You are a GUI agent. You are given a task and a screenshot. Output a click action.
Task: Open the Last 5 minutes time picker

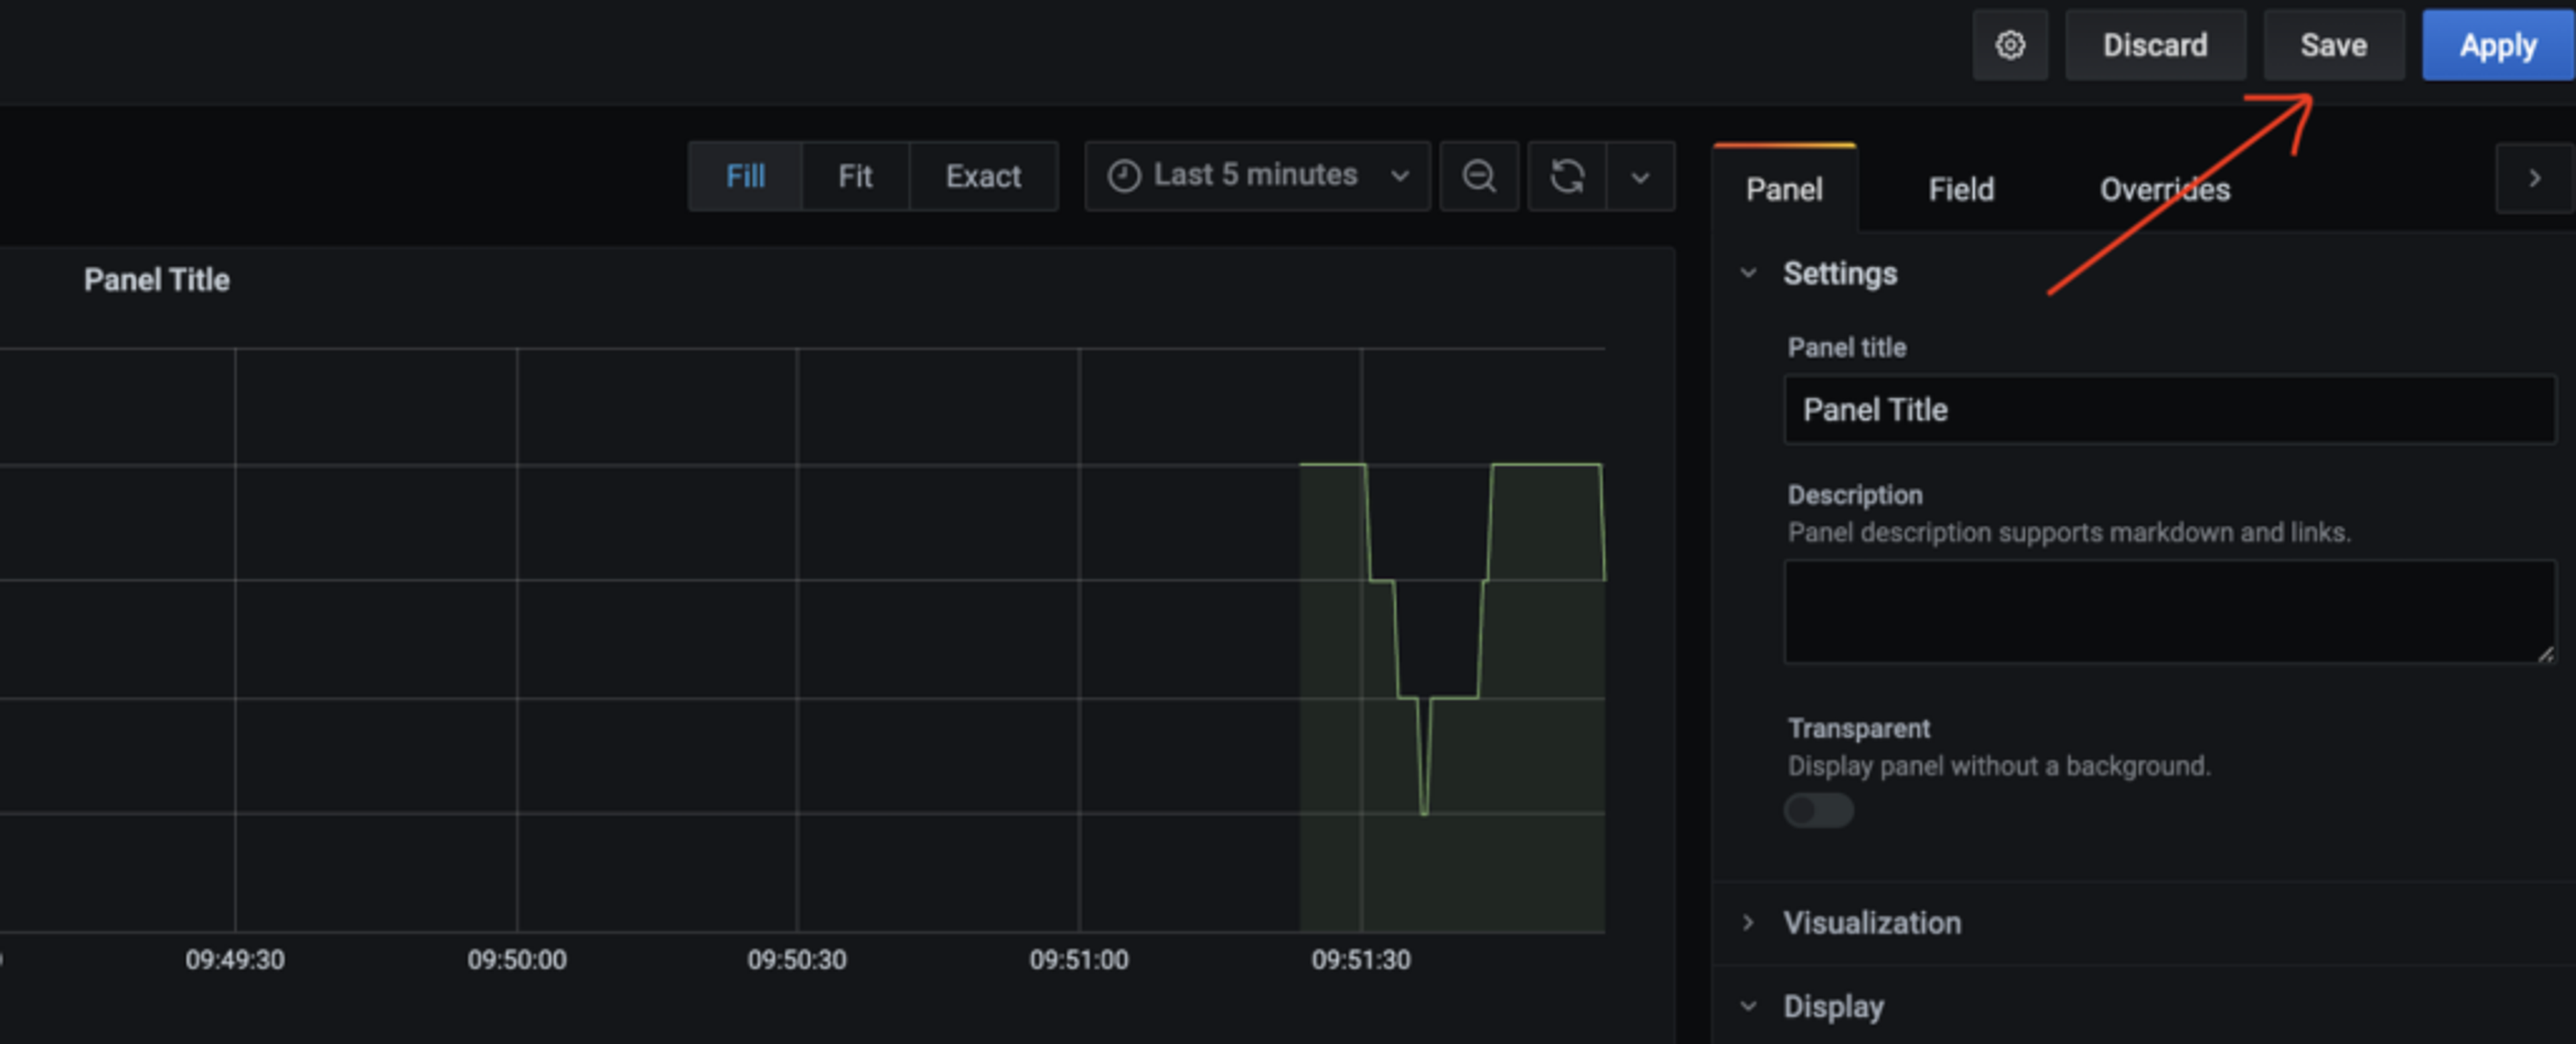[x=1257, y=176]
